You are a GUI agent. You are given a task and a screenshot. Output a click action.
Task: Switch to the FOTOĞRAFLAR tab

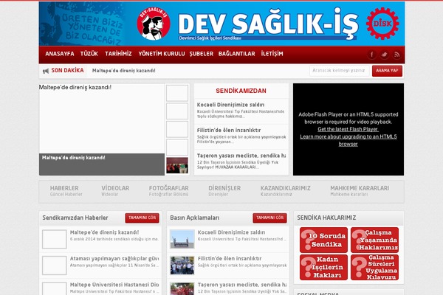click(168, 191)
